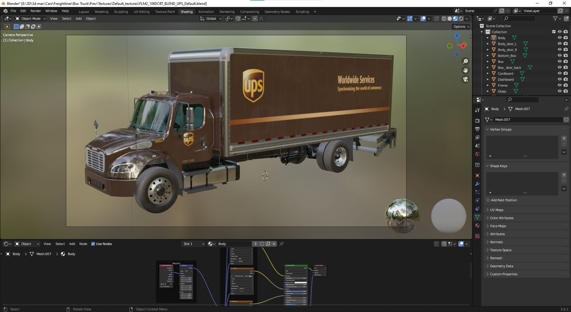Open the File menu
Screen dimensions: 571x312
coord(13,11)
